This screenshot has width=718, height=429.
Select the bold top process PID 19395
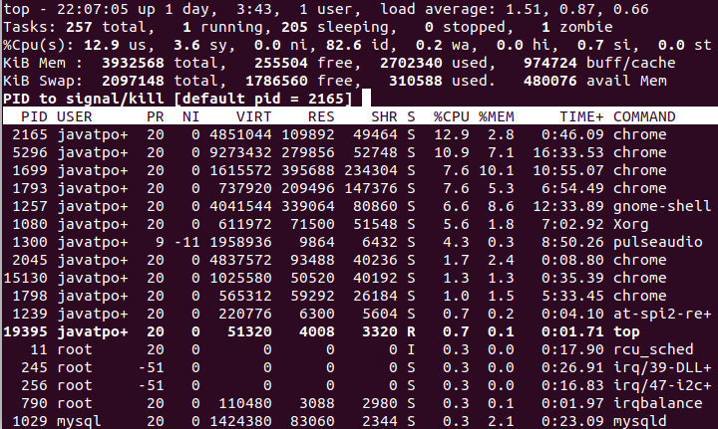(25, 331)
